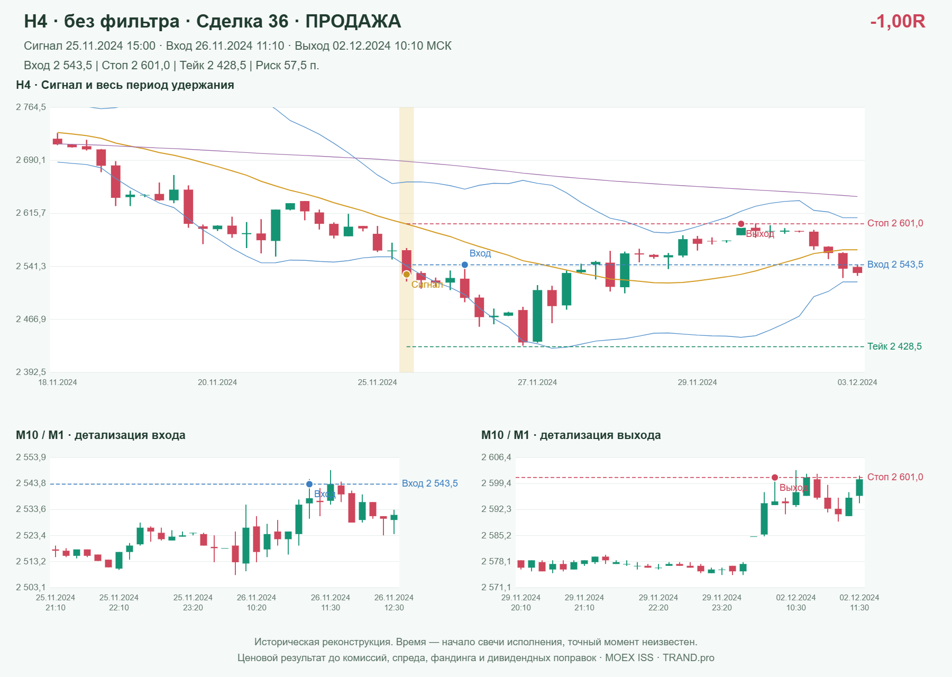
Task: Select the 'Тейк 2 428,5' label
Action: pyautogui.click(x=894, y=346)
